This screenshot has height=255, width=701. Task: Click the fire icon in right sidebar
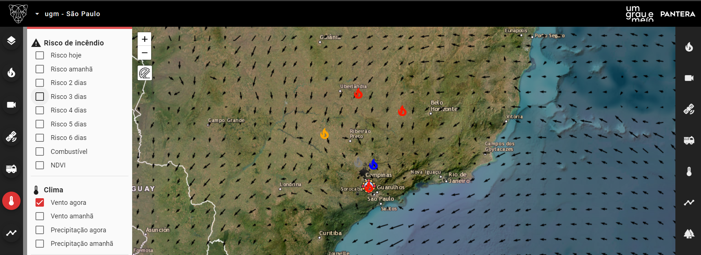pos(689,47)
